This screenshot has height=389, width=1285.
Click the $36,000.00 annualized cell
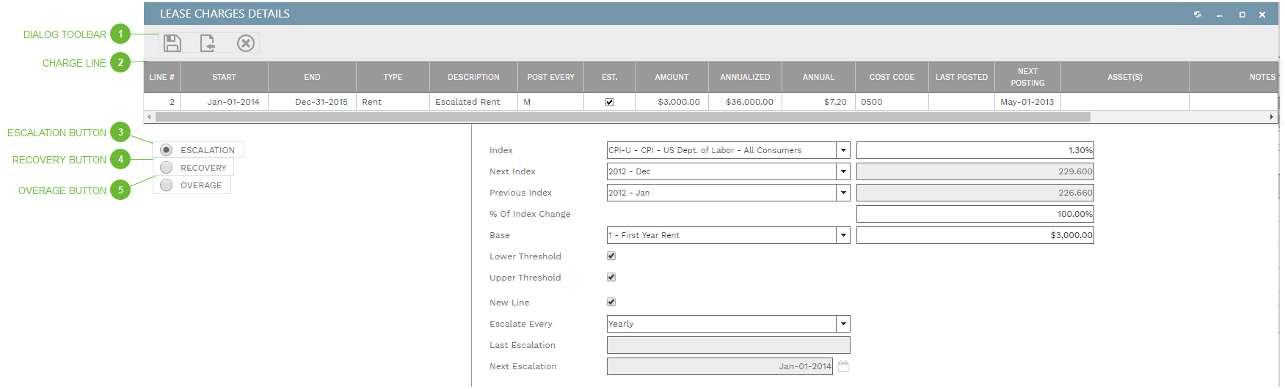pyautogui.click(x=745, y=102)
